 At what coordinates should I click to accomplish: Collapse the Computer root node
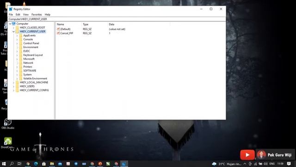click(10, 24)
